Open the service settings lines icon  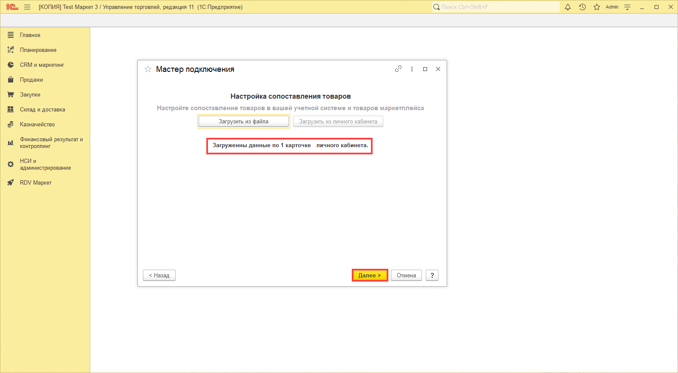click(x=627, y=7)
